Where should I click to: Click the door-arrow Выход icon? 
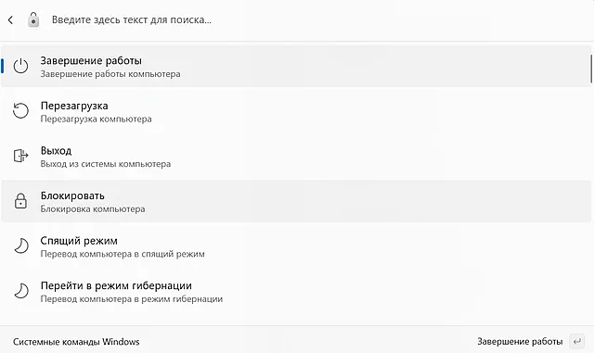(x=20, y=156)
